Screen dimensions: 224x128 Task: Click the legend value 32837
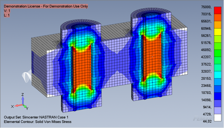[206, 71]
